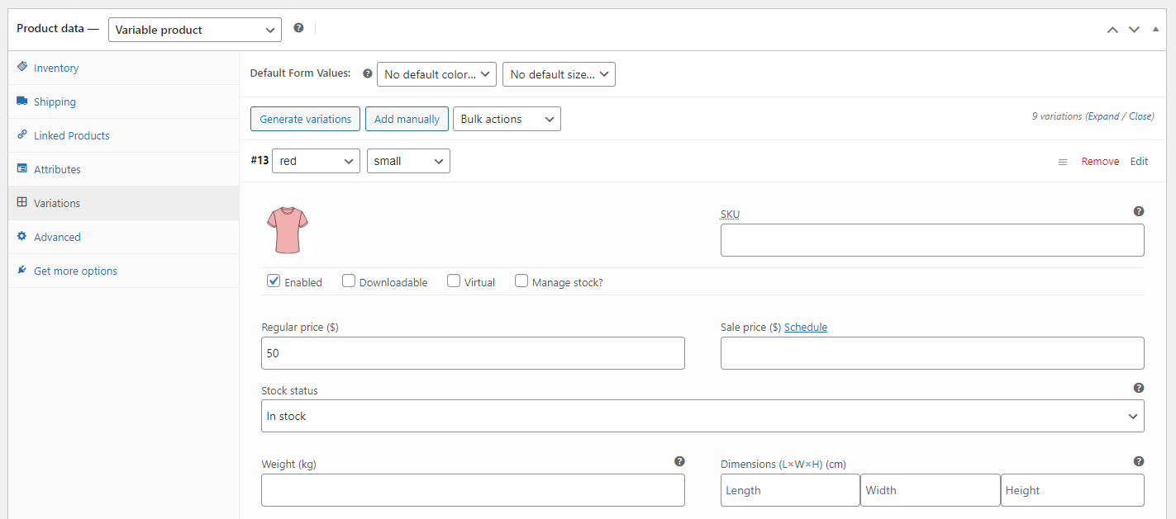This screenshot has width=1176, height=519.
Task: Collapse Product data panel with triangle toggle
Action: (1155, 29)
